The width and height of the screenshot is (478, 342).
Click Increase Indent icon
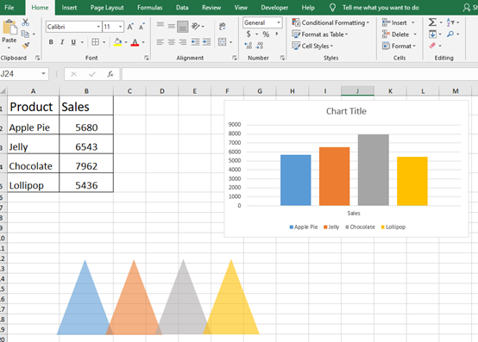(x=207, y=42)
